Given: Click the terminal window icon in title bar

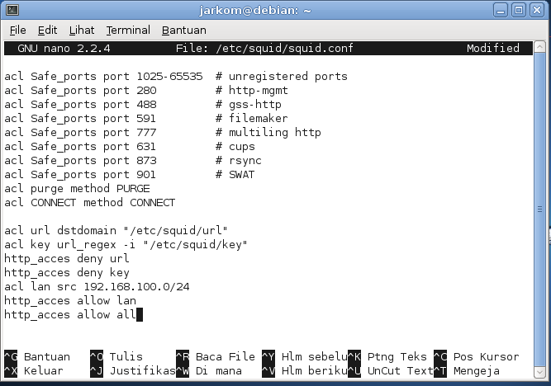Looking at the screenshot, I should coord(12,10).
